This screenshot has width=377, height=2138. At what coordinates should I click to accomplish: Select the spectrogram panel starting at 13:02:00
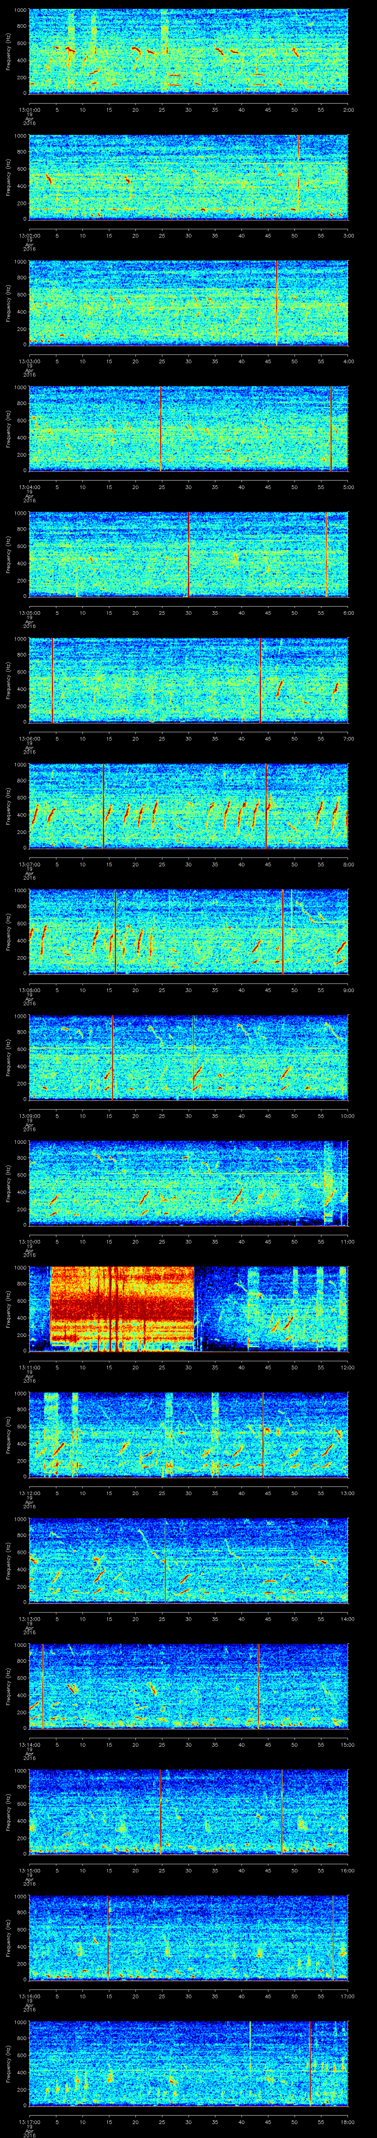point(189,177)
